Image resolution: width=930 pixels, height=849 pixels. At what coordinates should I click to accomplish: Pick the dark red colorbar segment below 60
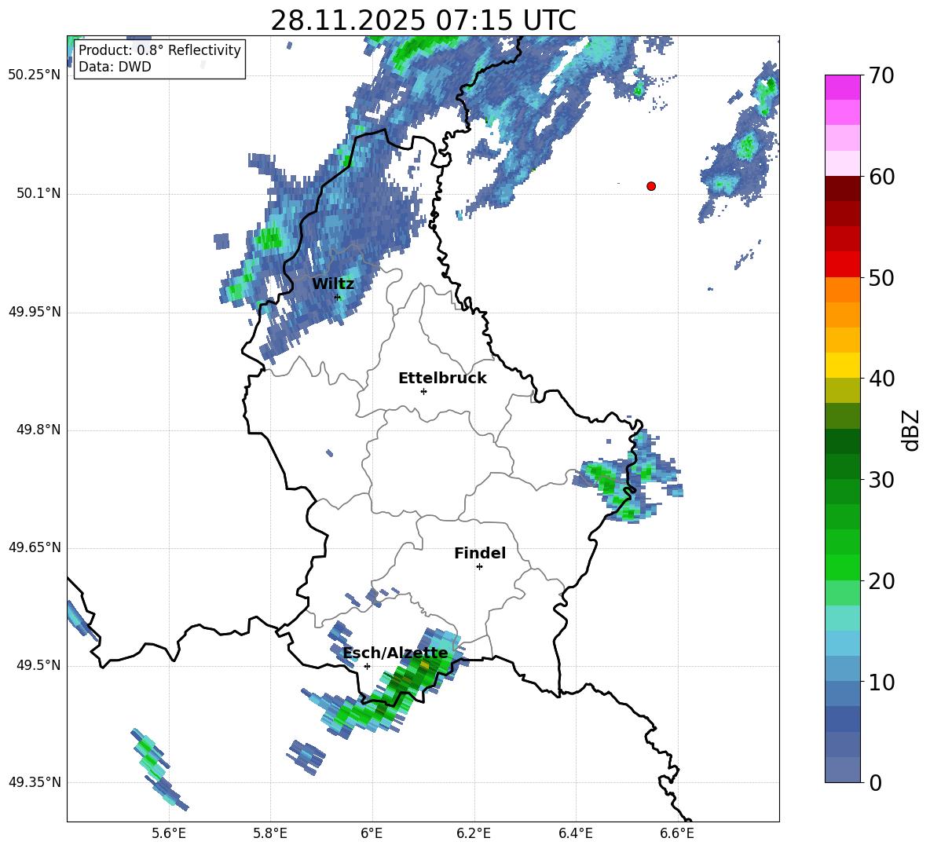843,188
